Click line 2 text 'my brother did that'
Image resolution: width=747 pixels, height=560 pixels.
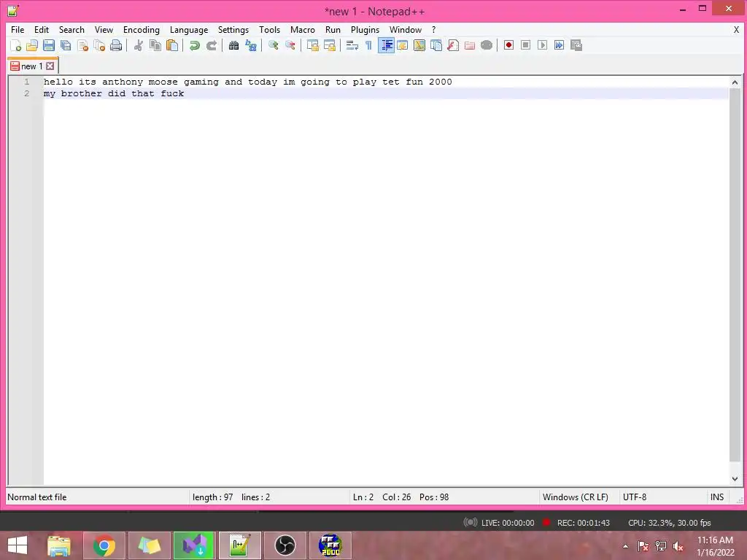pos(99,94)
